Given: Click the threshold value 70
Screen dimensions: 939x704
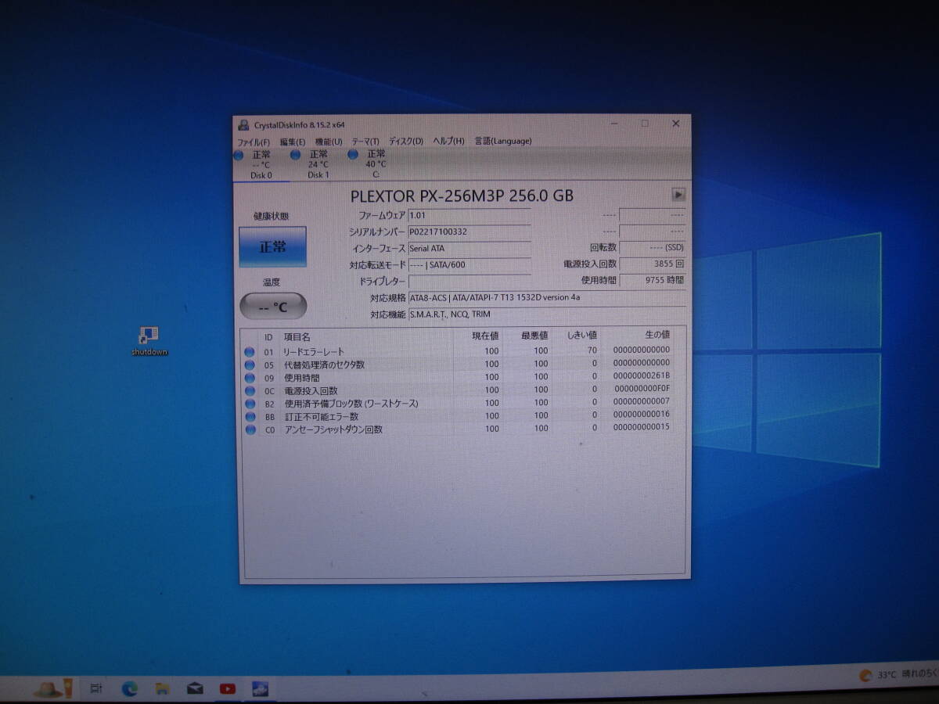Looking at the screenshot, I should [x=592, y=350].
